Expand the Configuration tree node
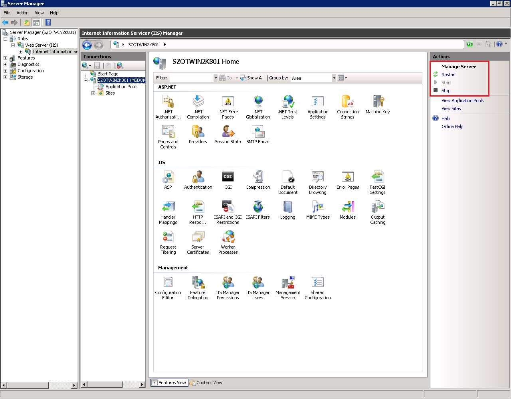 point(6,71)
